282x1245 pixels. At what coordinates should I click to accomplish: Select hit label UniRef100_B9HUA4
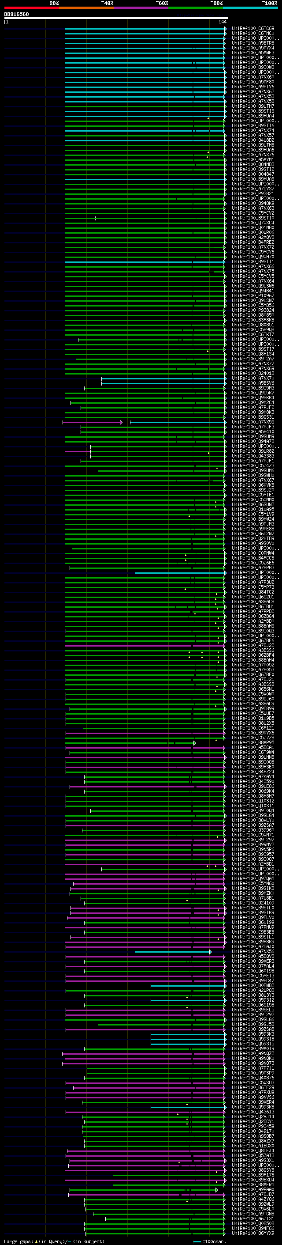coord(253,116)
